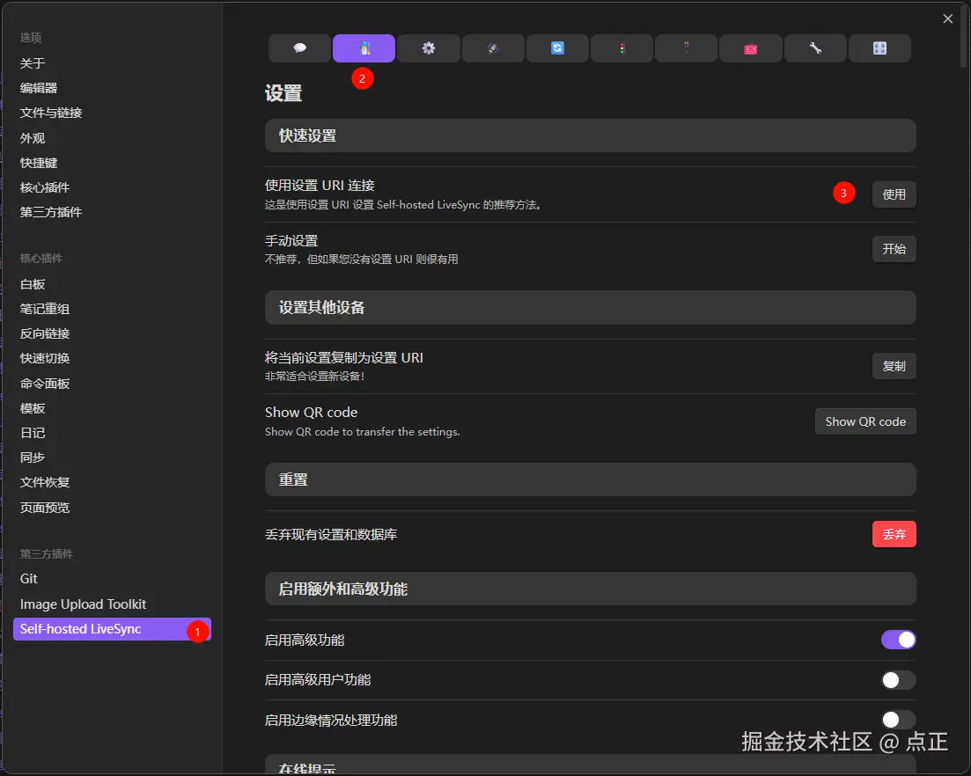Click the 复制 button for settings URI

pos(894,366)
